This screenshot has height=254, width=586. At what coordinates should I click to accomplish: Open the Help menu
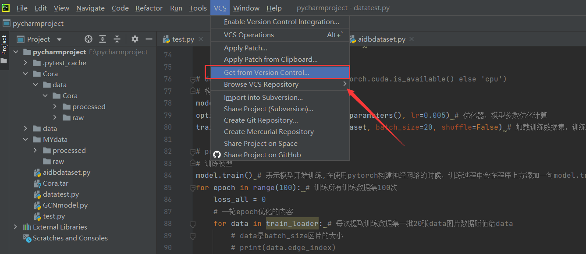click(x=274, y=7)
